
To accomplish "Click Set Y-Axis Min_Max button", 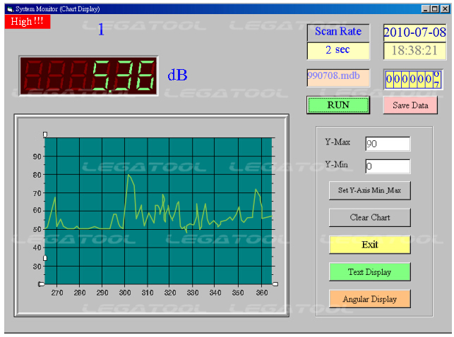I will [x=370, y=190].
